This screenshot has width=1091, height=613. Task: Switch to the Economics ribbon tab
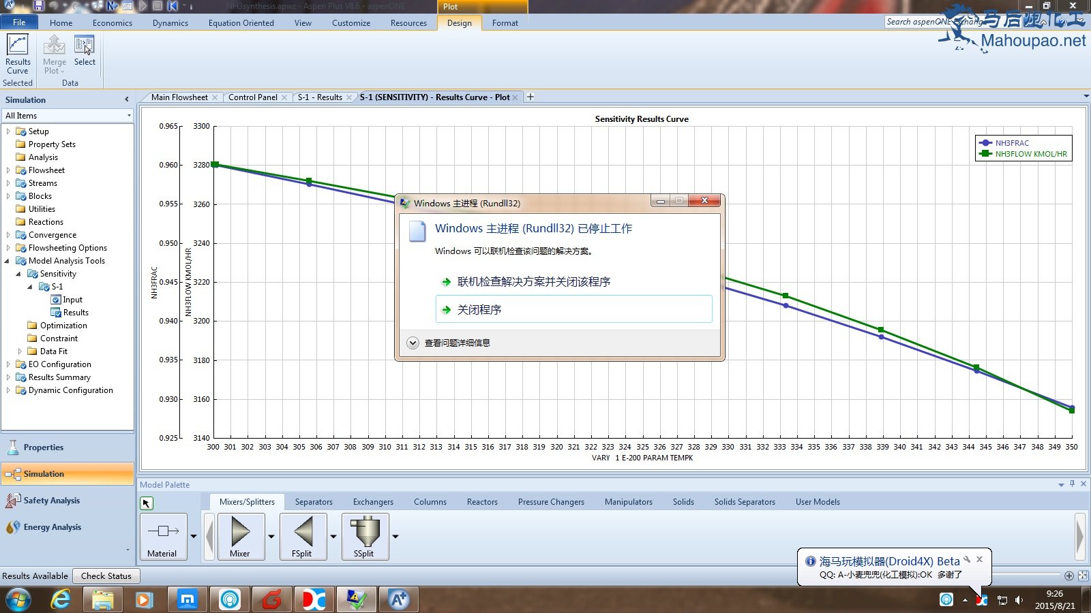[113, 22]
